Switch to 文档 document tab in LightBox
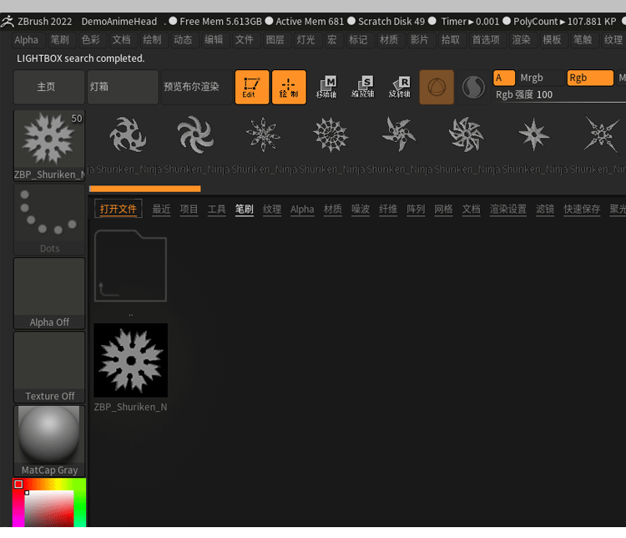This screenshot has height=538, width=626. tap(471, 209)
